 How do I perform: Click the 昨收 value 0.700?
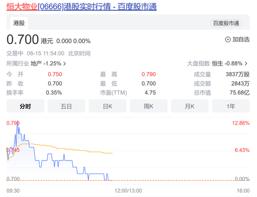pyautogui.click(x=55, y=84)
